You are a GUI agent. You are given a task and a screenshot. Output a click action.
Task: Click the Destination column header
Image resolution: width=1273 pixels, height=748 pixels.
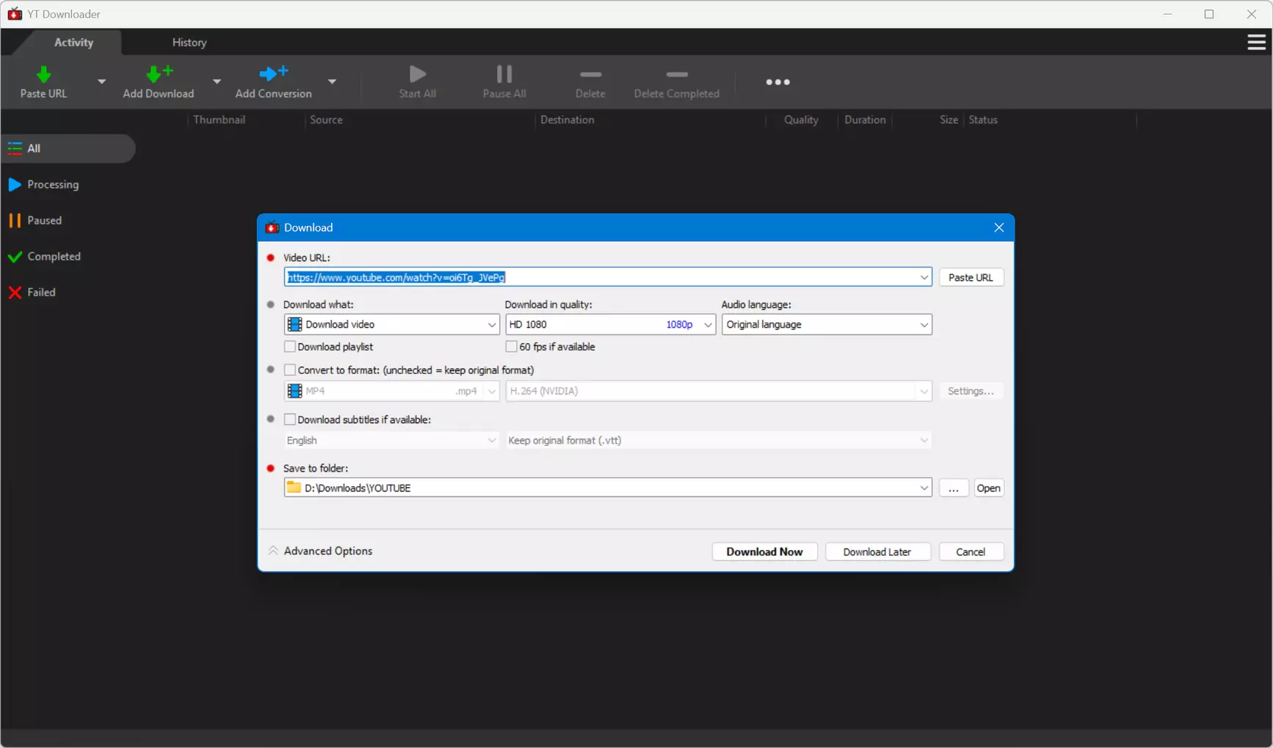(x=567, y=120)
